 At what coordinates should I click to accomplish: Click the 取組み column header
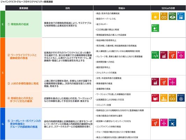coord(122,8)
